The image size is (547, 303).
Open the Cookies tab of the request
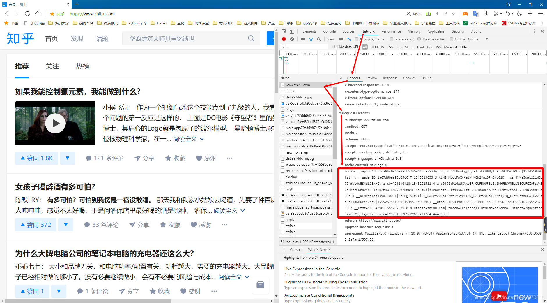click(x=409, y=78)
